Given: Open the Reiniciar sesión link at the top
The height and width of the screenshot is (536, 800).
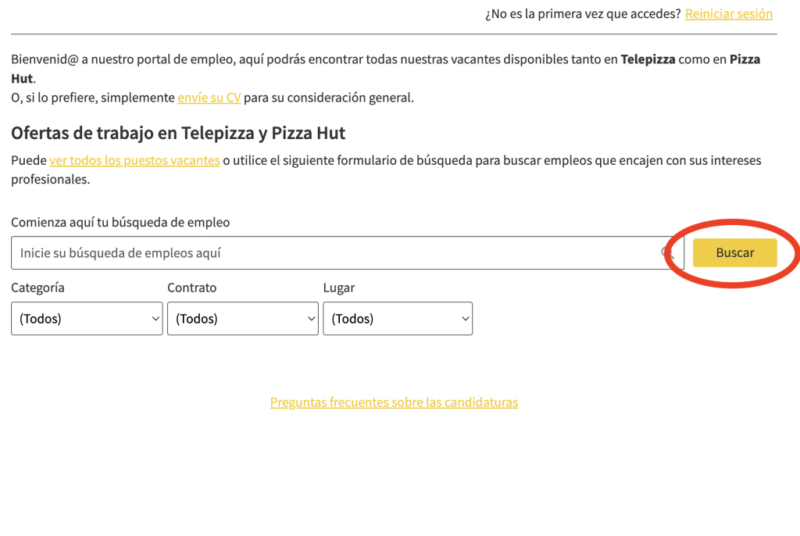Looking at the screenshot, I should tap(728, 13).
